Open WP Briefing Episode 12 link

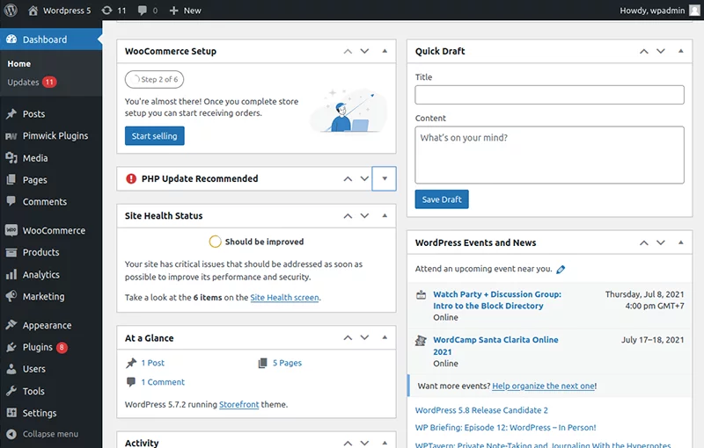505,428
